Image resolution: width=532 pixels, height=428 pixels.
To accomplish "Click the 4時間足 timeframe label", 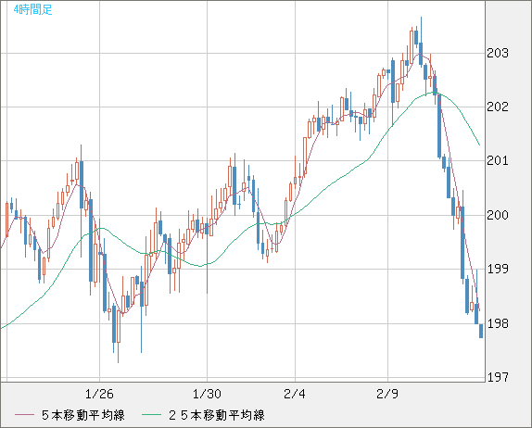I will [x=32, y=9].
